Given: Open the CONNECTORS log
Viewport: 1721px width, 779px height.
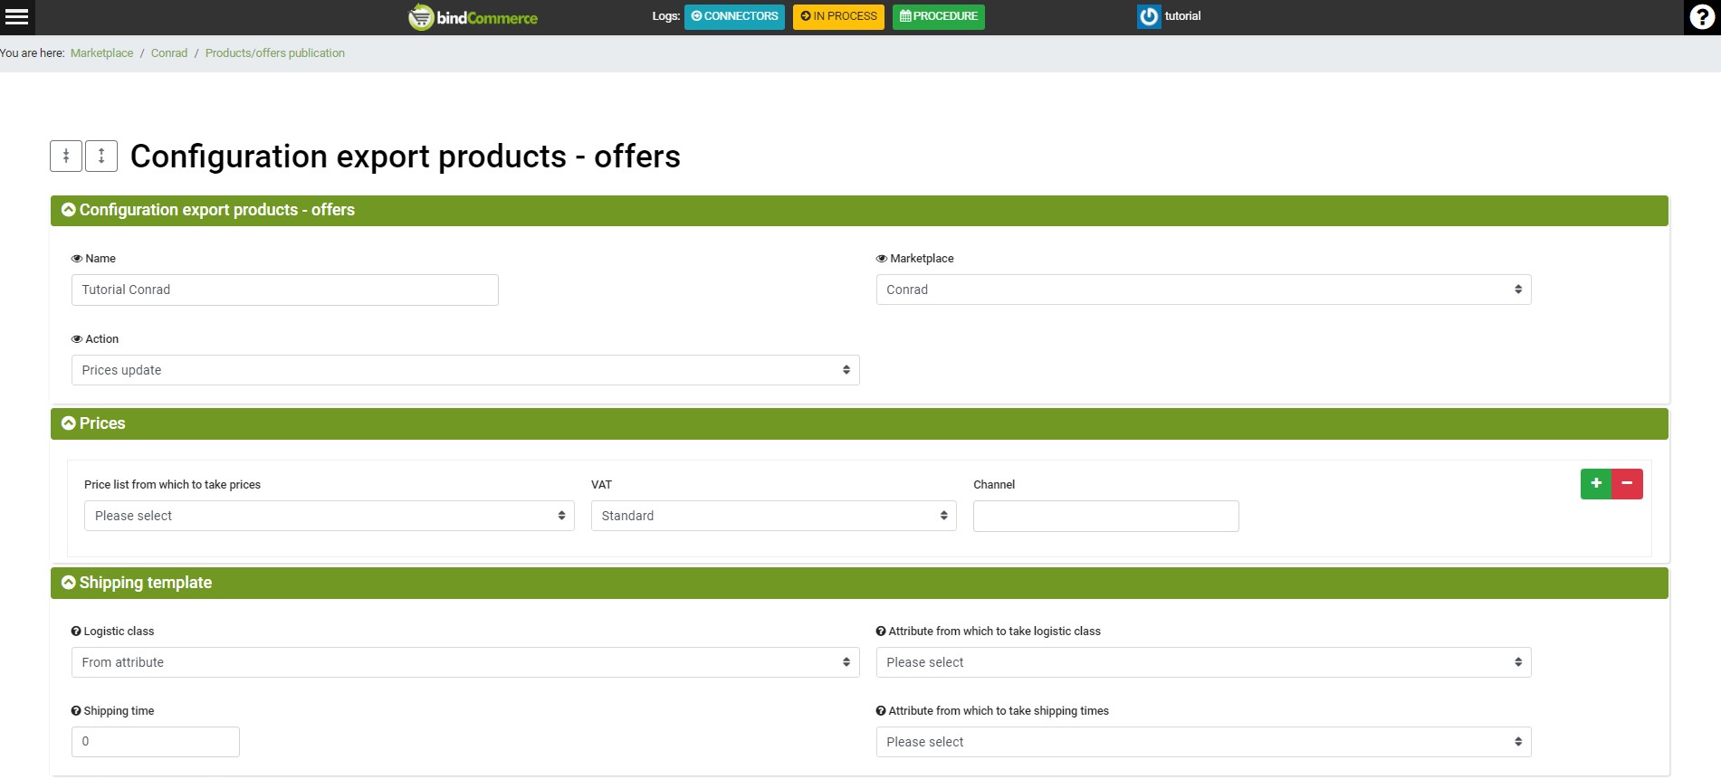Looking at the screenshot, I should [x=734, y=16].
